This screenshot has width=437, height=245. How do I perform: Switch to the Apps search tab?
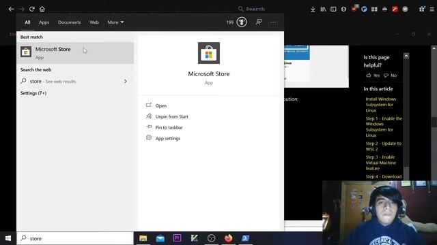pos(44,22)
